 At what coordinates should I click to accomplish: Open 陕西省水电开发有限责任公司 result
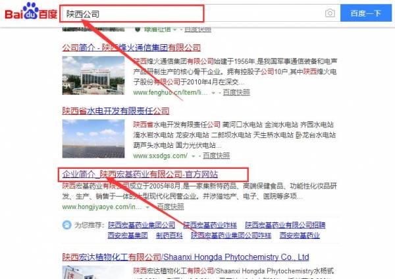pyautogui.click(x=116, y=111)
